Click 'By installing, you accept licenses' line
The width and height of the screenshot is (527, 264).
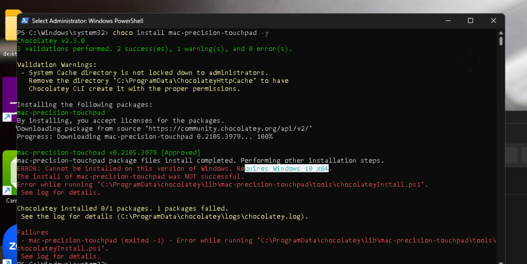coord(121,120)
